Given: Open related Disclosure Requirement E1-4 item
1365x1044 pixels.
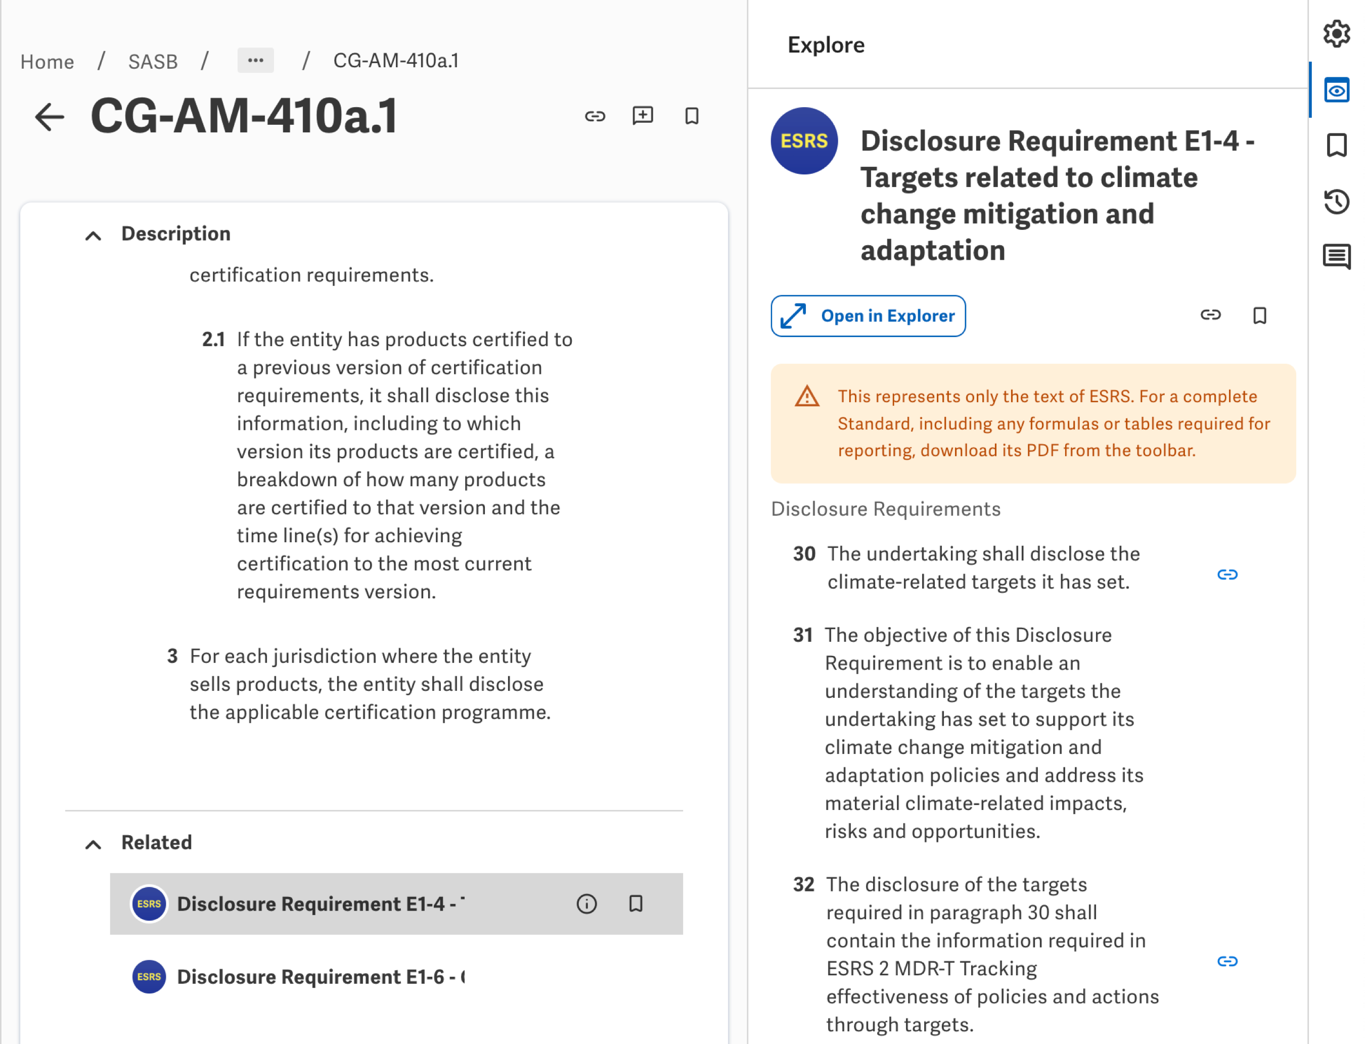Looking at the screenshot, I should pos(396,904).
